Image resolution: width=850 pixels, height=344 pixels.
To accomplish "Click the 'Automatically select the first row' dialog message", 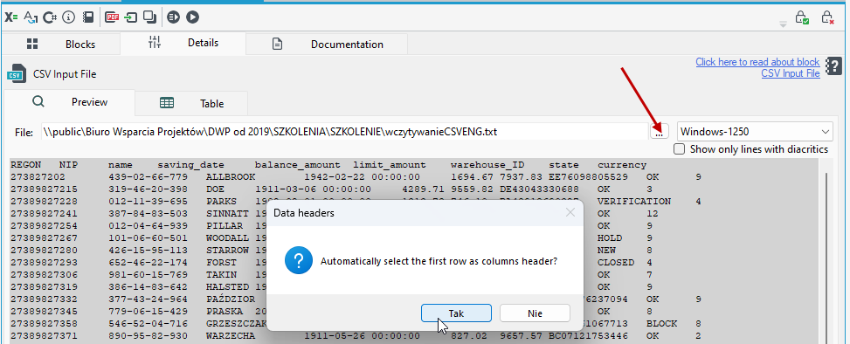I will pos(439,262).
